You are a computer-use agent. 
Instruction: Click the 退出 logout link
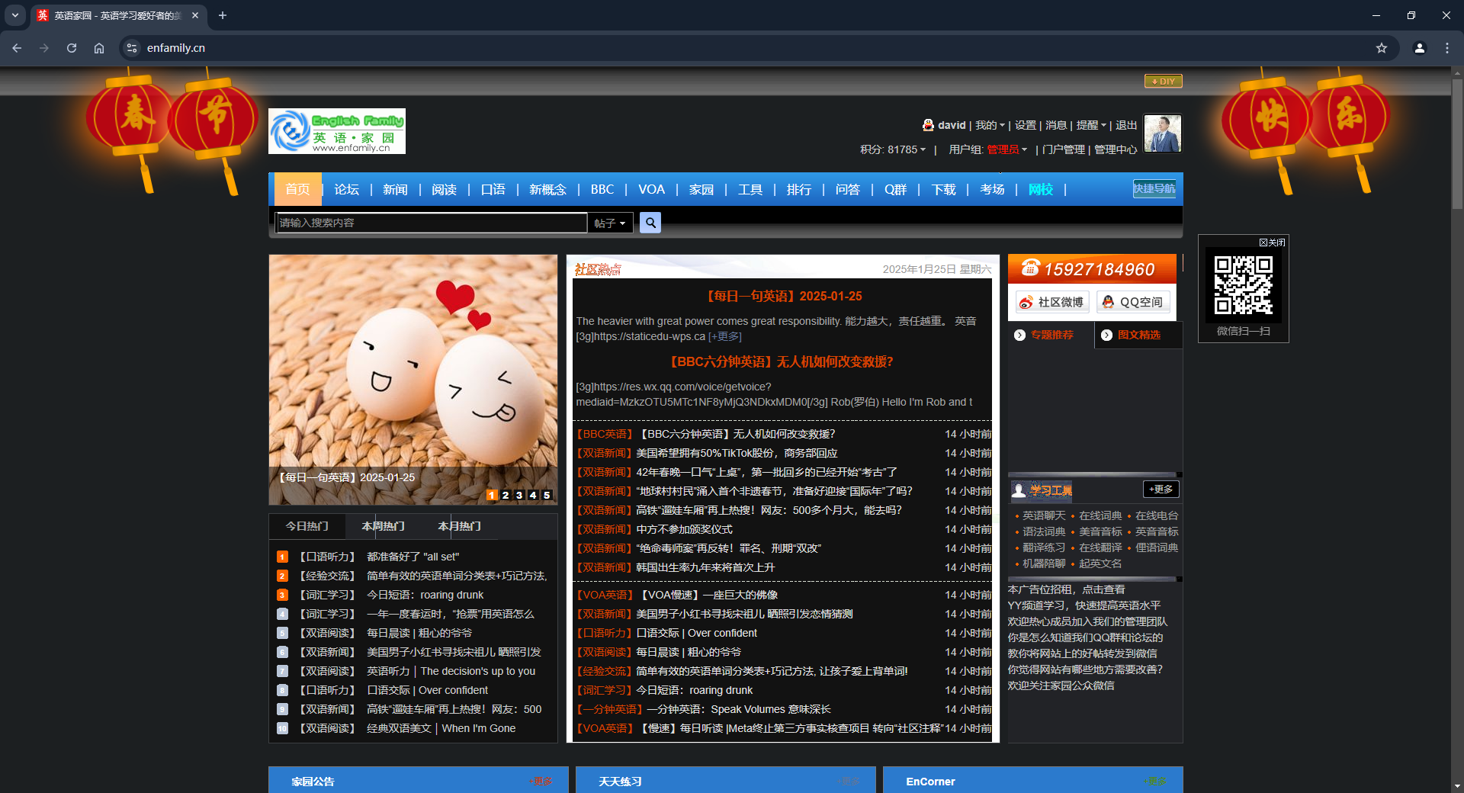coord(1126,125)
